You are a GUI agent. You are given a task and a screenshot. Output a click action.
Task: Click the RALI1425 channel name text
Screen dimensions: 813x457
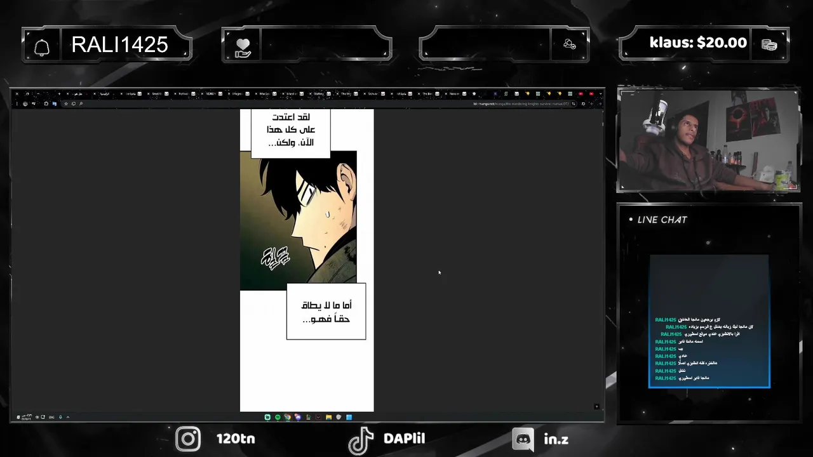click(x=119, y=44)
